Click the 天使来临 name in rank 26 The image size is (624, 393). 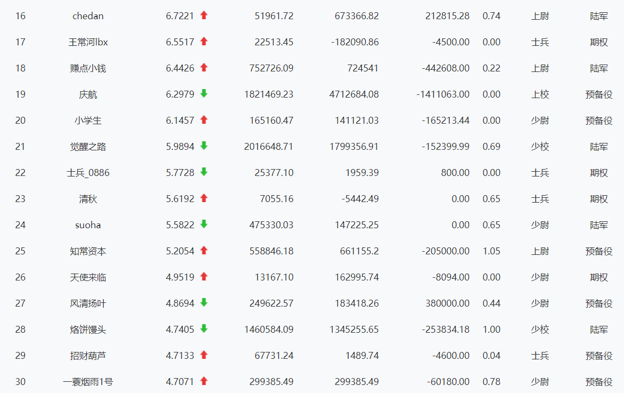[x=88, y=277]
